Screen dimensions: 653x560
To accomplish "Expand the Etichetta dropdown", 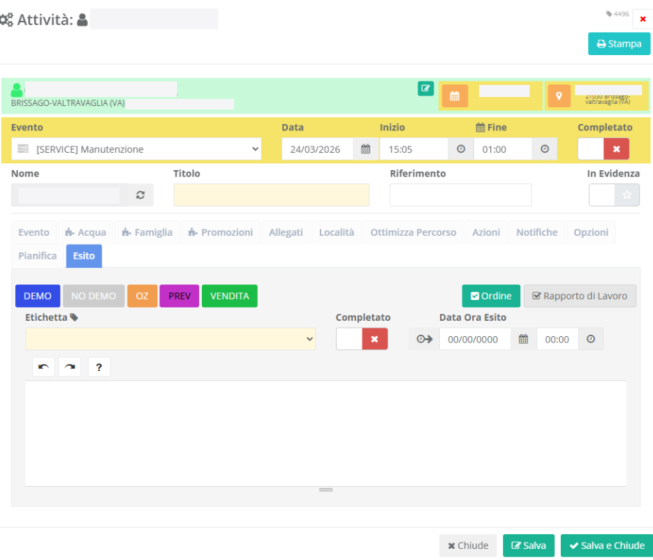I will [x=170, y=339].
